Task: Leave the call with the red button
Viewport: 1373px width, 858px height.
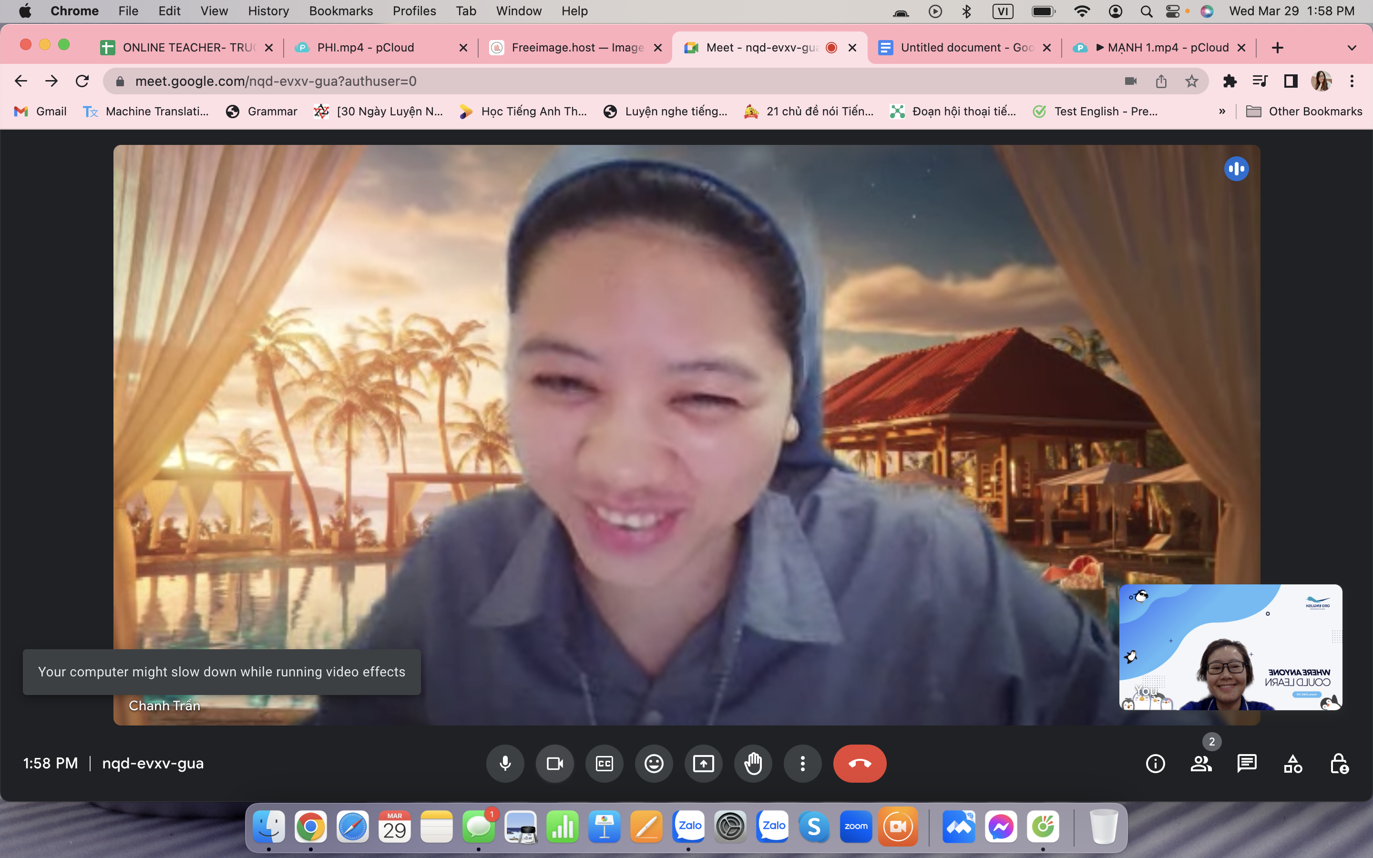Action: tap(860, 763)
